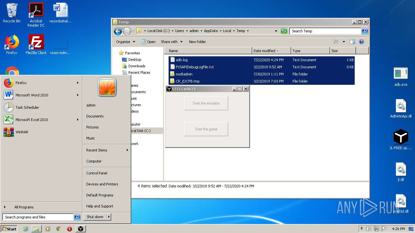
Task: Toggle the preview pane icon in Explorer
Action: (352, 42)
